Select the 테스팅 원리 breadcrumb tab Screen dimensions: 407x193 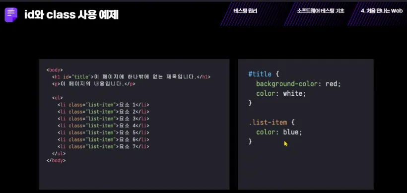[245, 11]
